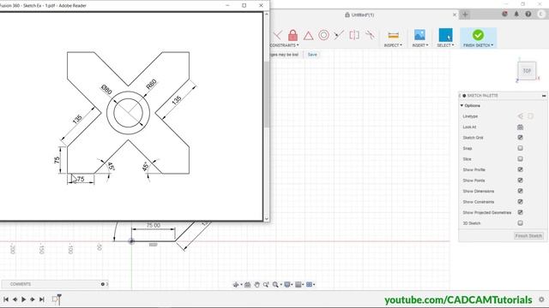Click the Orbit navigation icon
The image size is (549, 308).
[x=236, y=285]
